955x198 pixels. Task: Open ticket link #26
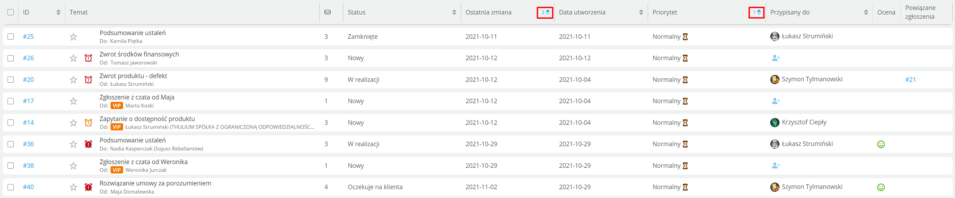(28, 58)
